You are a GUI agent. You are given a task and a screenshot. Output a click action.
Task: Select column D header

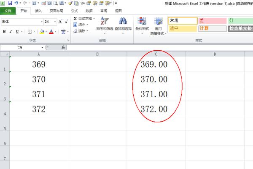click(x=215, y=54)
